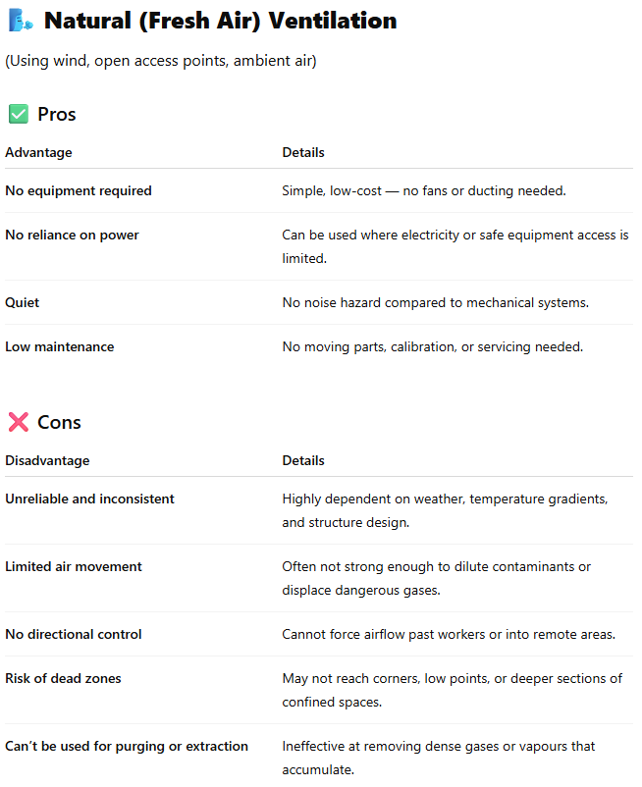Screen dimensions: 642x787
Task: Click the Pros section heading text
Action: [57, 115]
